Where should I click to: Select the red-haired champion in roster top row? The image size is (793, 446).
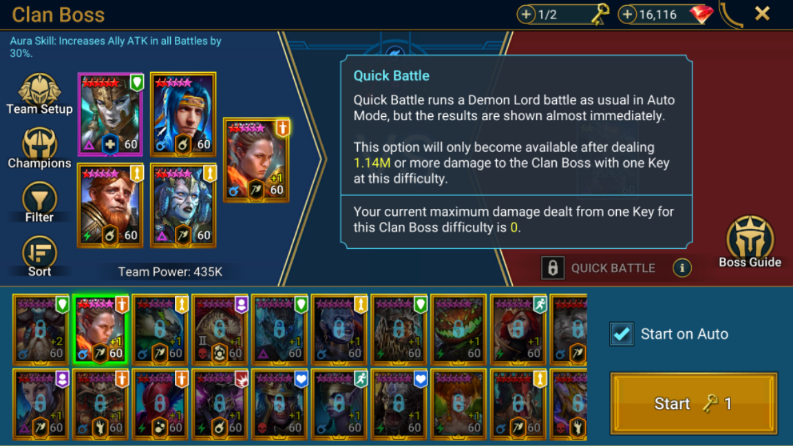coord(518,329)
